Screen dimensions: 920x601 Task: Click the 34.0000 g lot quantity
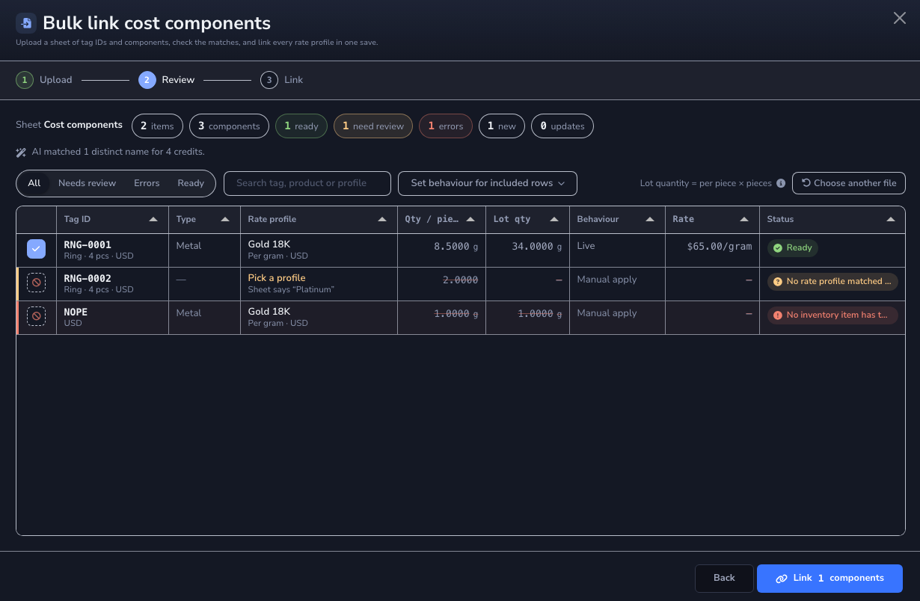click(537, 246)
